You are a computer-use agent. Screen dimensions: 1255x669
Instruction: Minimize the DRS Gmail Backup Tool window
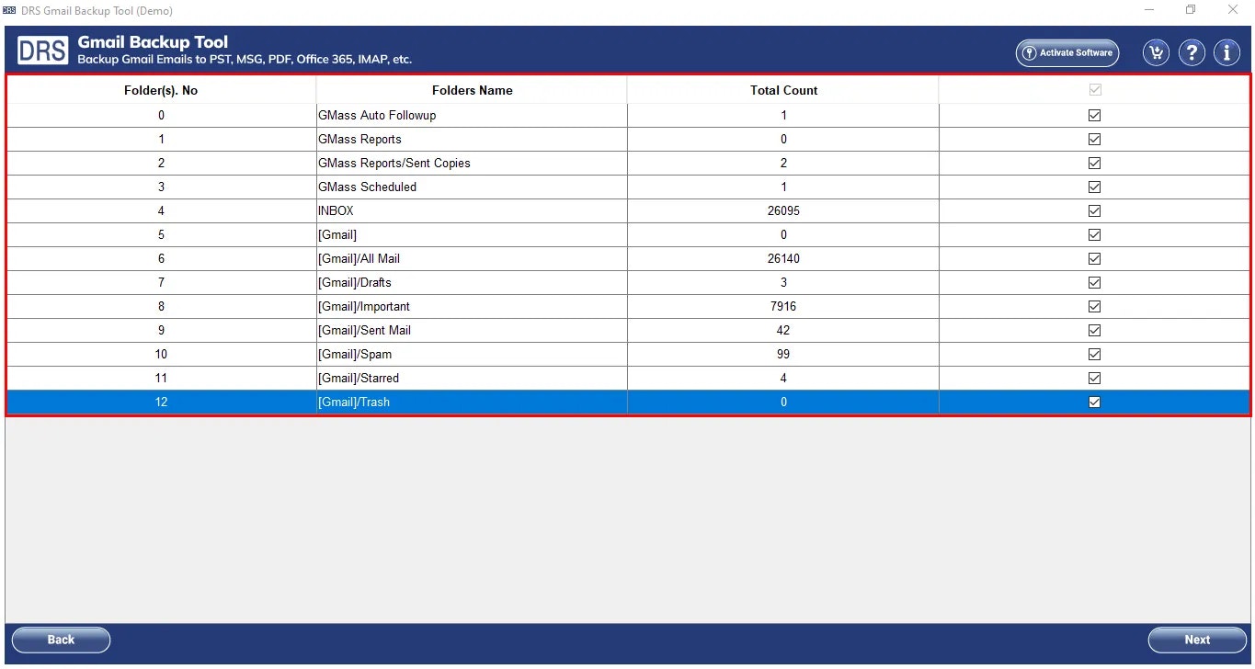point(1149,10)
